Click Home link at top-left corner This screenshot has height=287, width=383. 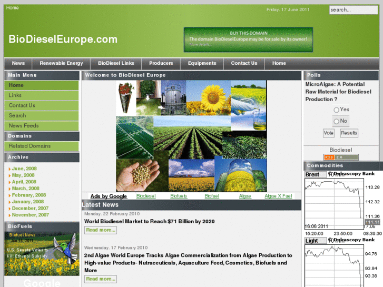(13, 7)
